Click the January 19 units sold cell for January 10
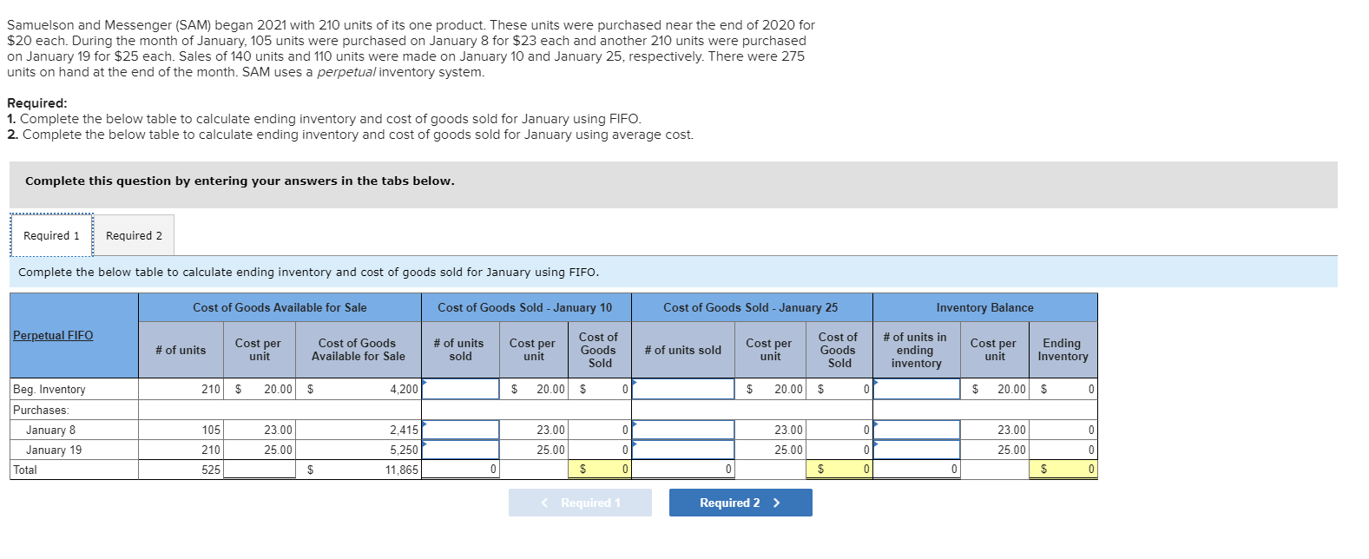1369x559 pixels. coord(459,449)
